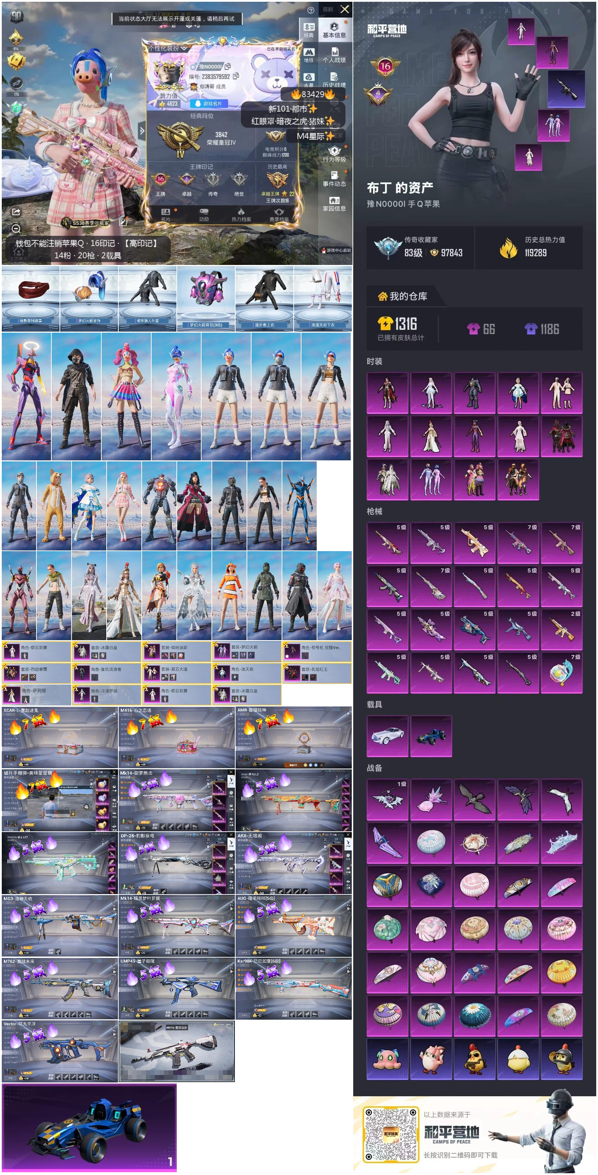Select the 套装-缤纷油彩 row
Image resolution: width=598 pixels, height=1175 pixels.
176,652
